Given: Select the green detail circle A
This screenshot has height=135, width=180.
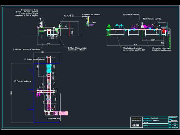Looking at the screenshot, I should (61, 28).
